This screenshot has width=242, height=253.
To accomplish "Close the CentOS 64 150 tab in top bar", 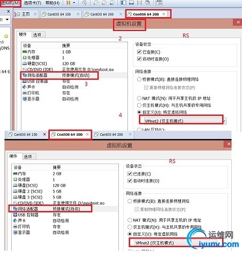I will pyautogui.click(x=78, y=14).
